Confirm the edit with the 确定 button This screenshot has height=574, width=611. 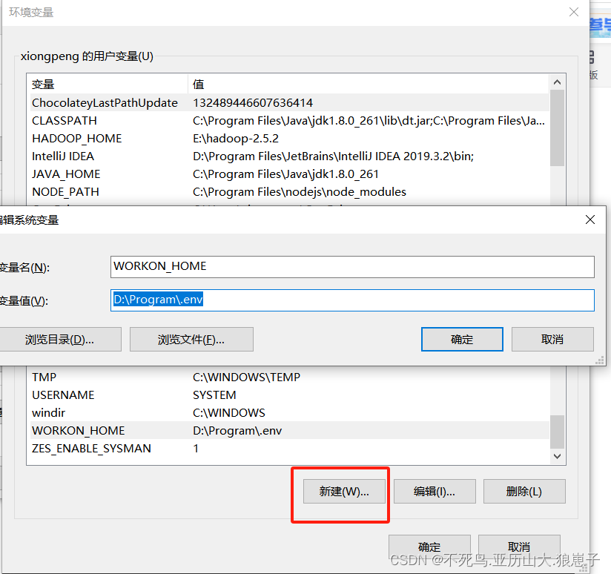click(x=462, y=339)
